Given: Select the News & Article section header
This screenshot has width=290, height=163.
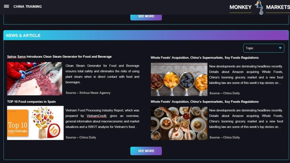Looking at the screenshot, I should coord(146,35).
